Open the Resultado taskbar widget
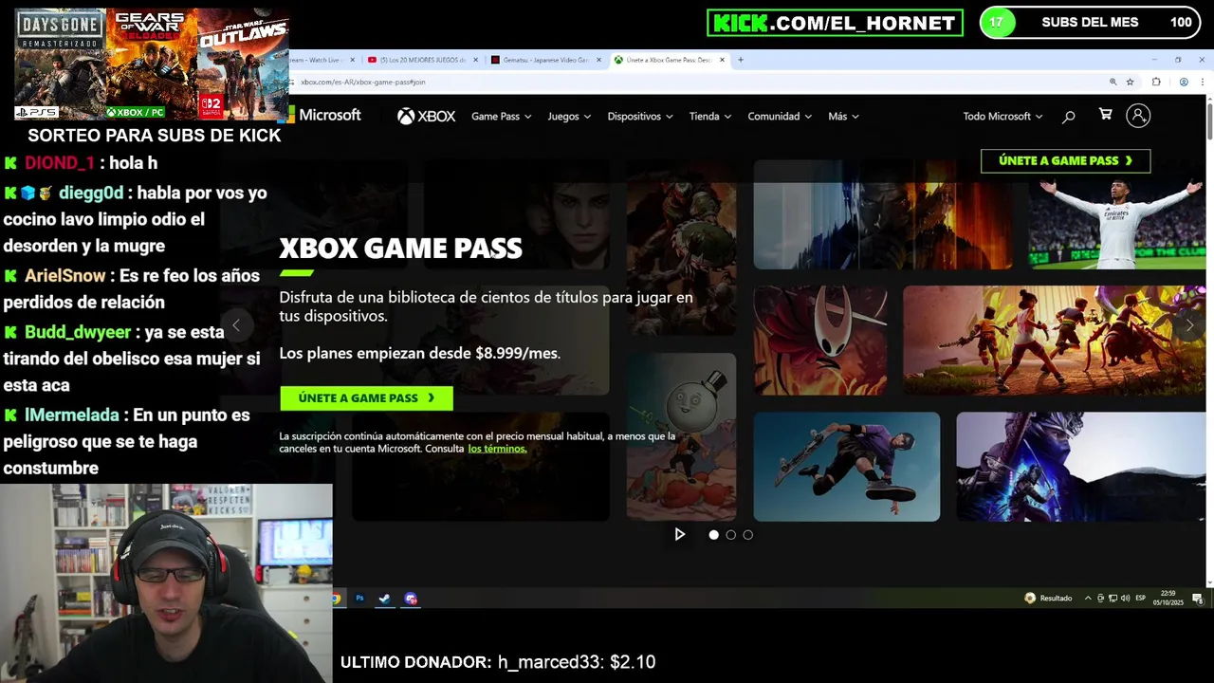Screen dimensions: 1214x683 1048,599
